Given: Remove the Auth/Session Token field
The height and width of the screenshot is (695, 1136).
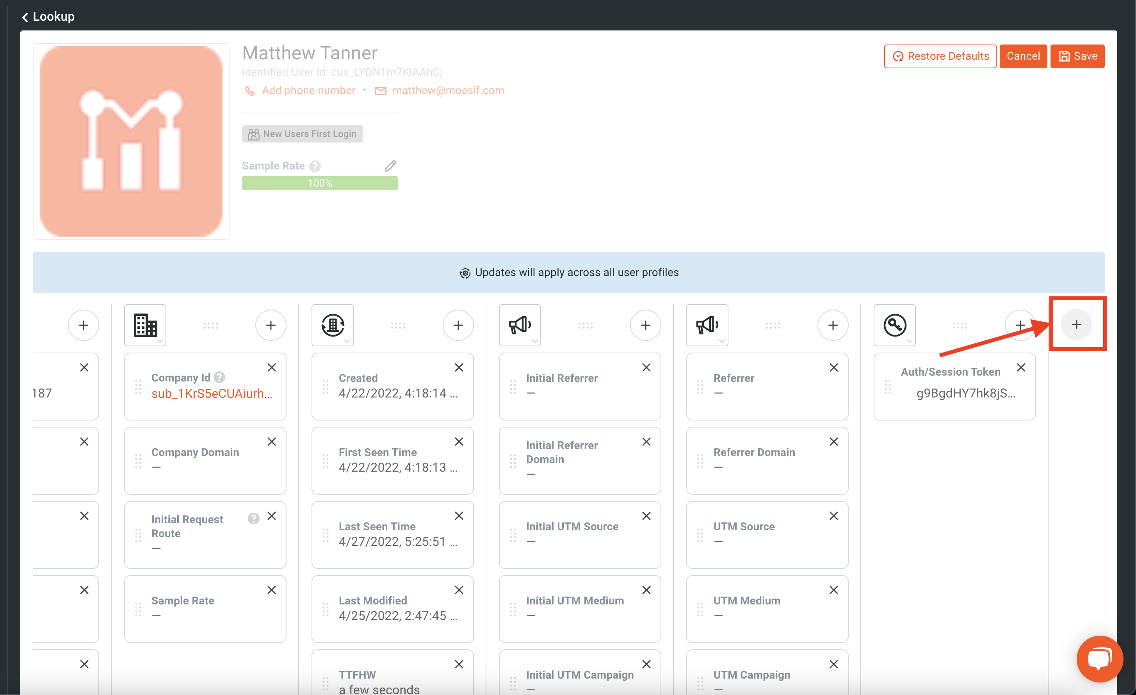Looking at the screenshot, I should pos(1021,367).
